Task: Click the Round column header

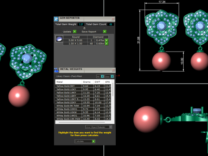Action: (75, 37)
